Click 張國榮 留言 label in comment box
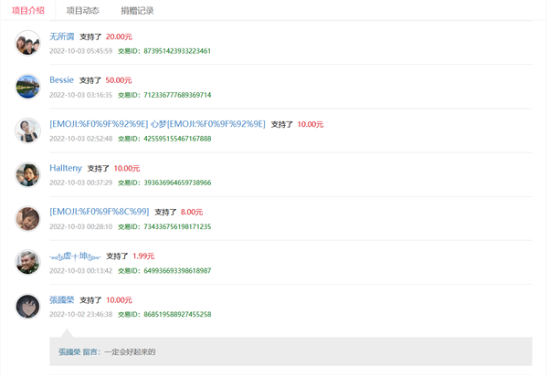Image resolution: width=548 pixels, height=376 pixels. [x=78, y=352]
